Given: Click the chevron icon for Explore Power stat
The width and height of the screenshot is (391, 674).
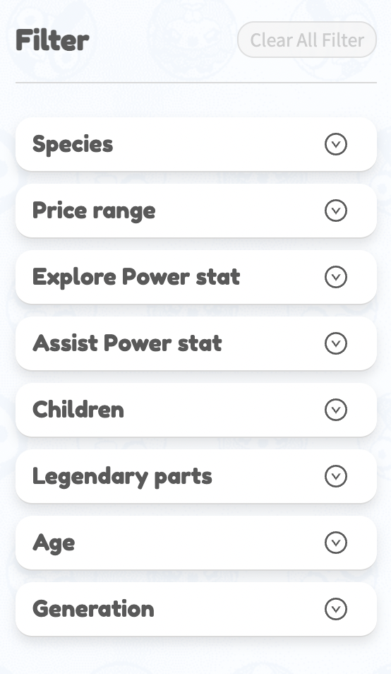Looking at the screenshot, I should [336, 277].
